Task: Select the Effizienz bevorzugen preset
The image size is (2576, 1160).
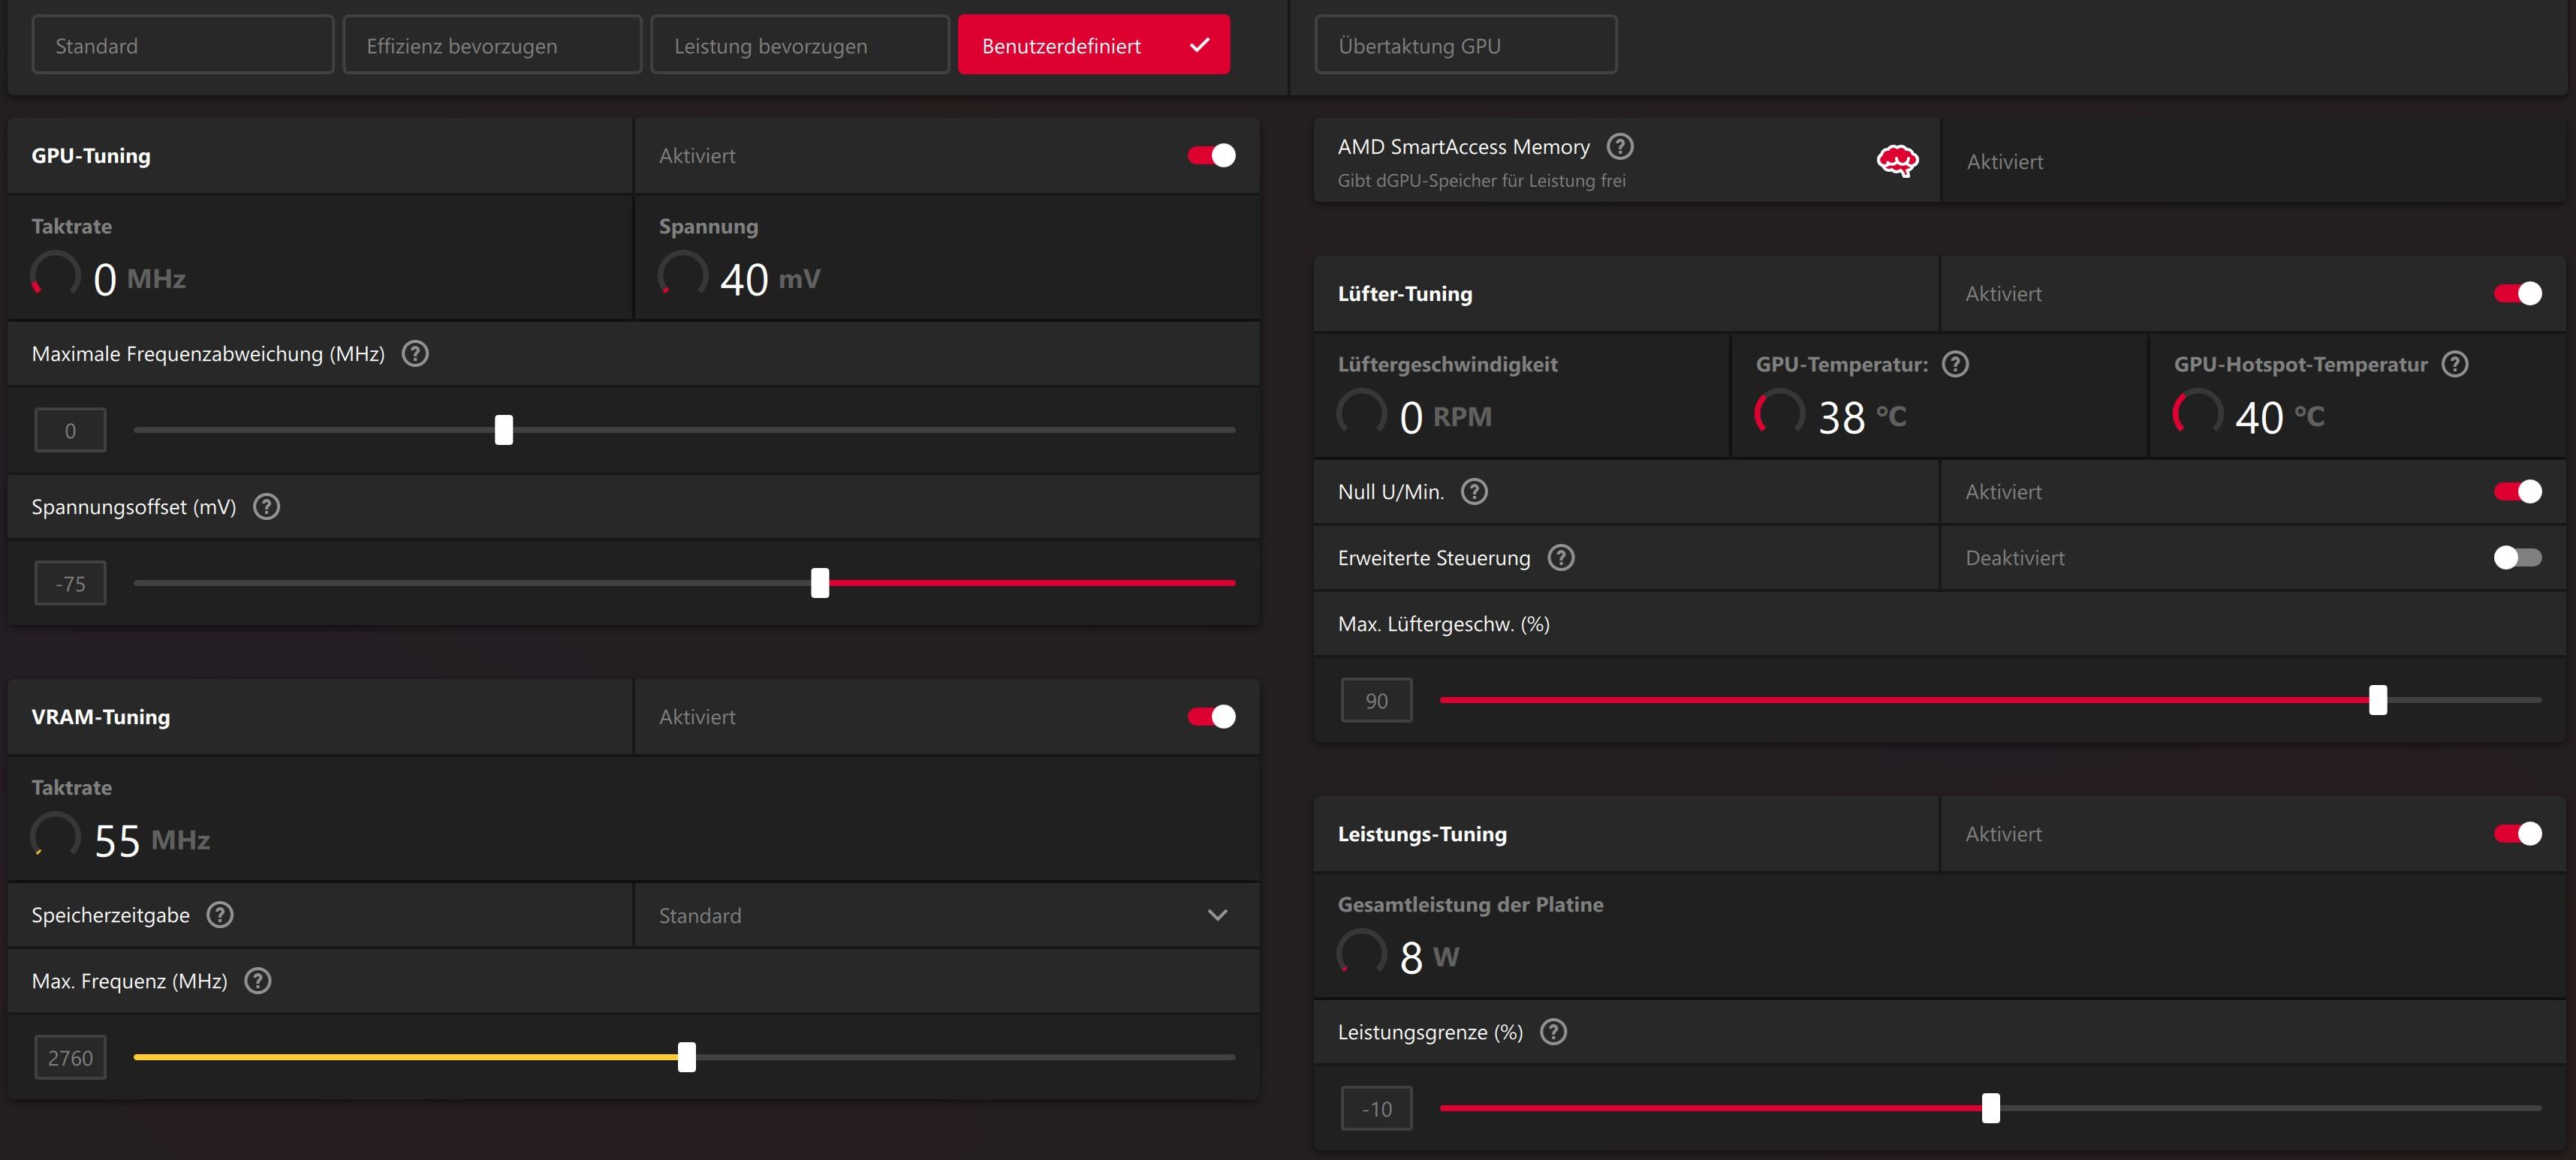Action: (492, 45)
